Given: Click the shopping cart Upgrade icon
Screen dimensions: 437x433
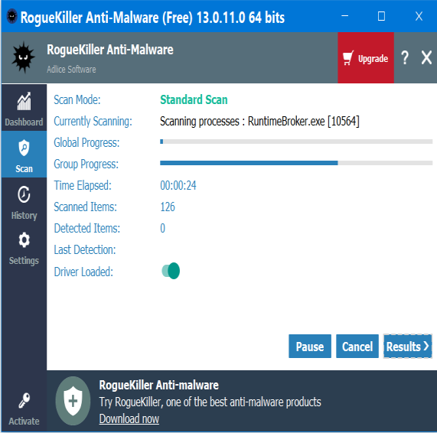Looking at the screenshot, I should click(x=348, y=58).
